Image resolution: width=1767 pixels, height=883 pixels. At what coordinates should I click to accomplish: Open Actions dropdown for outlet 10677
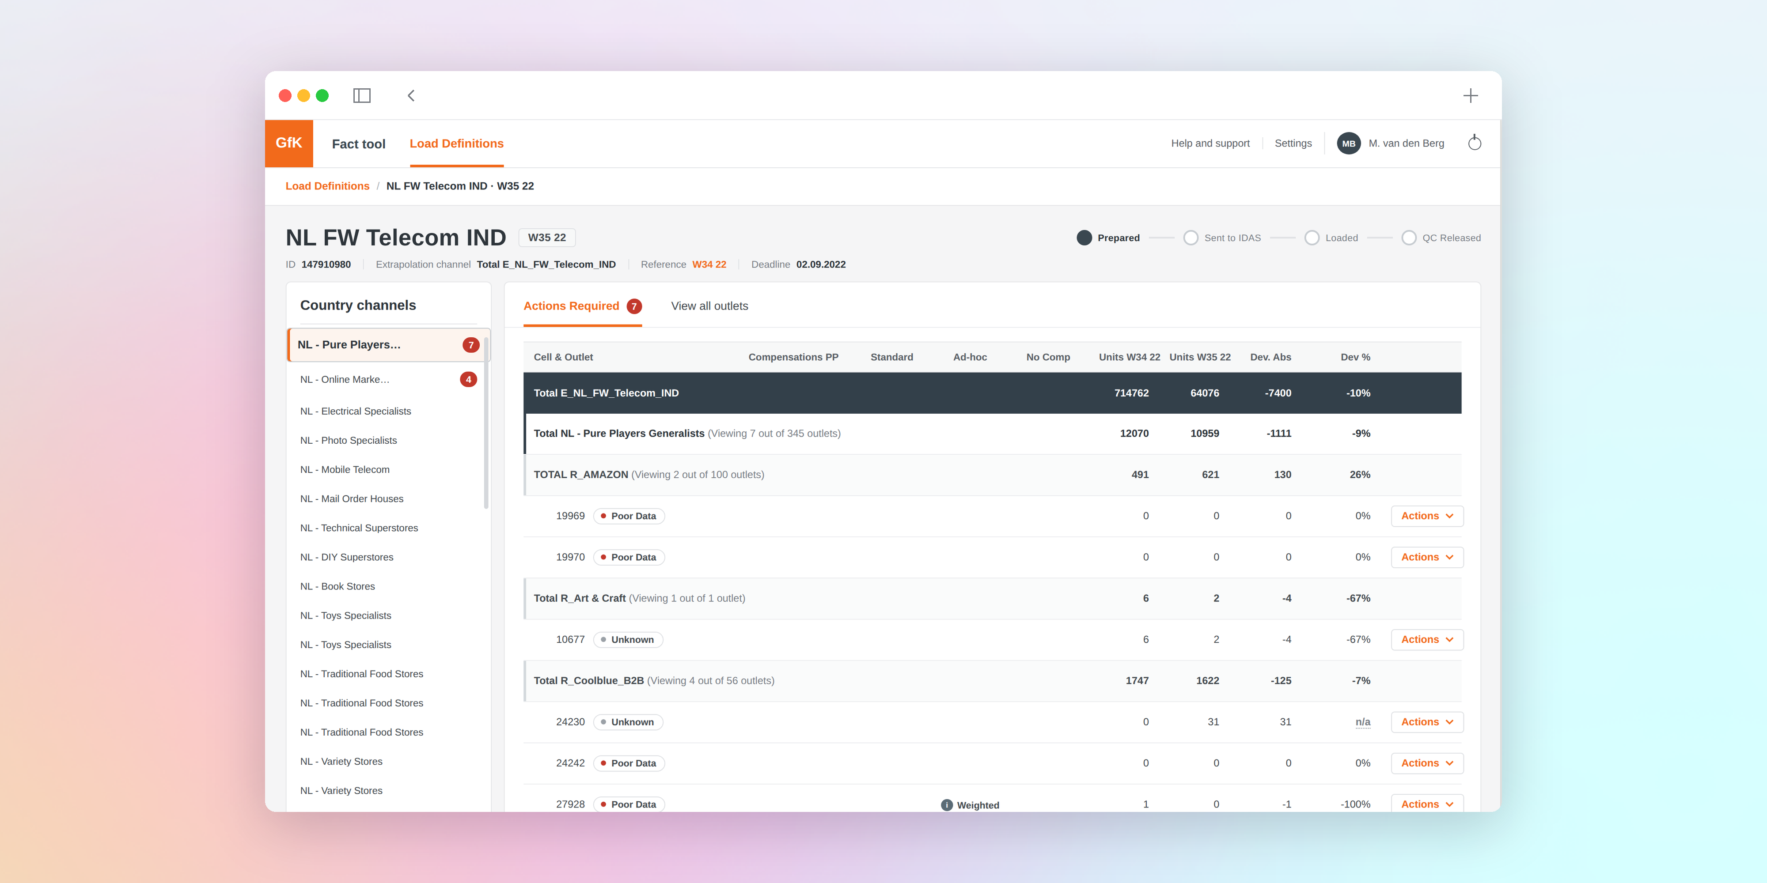coord(1427,640)
